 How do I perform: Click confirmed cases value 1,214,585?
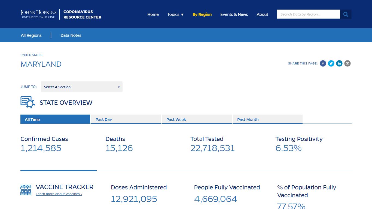(41, 148)
